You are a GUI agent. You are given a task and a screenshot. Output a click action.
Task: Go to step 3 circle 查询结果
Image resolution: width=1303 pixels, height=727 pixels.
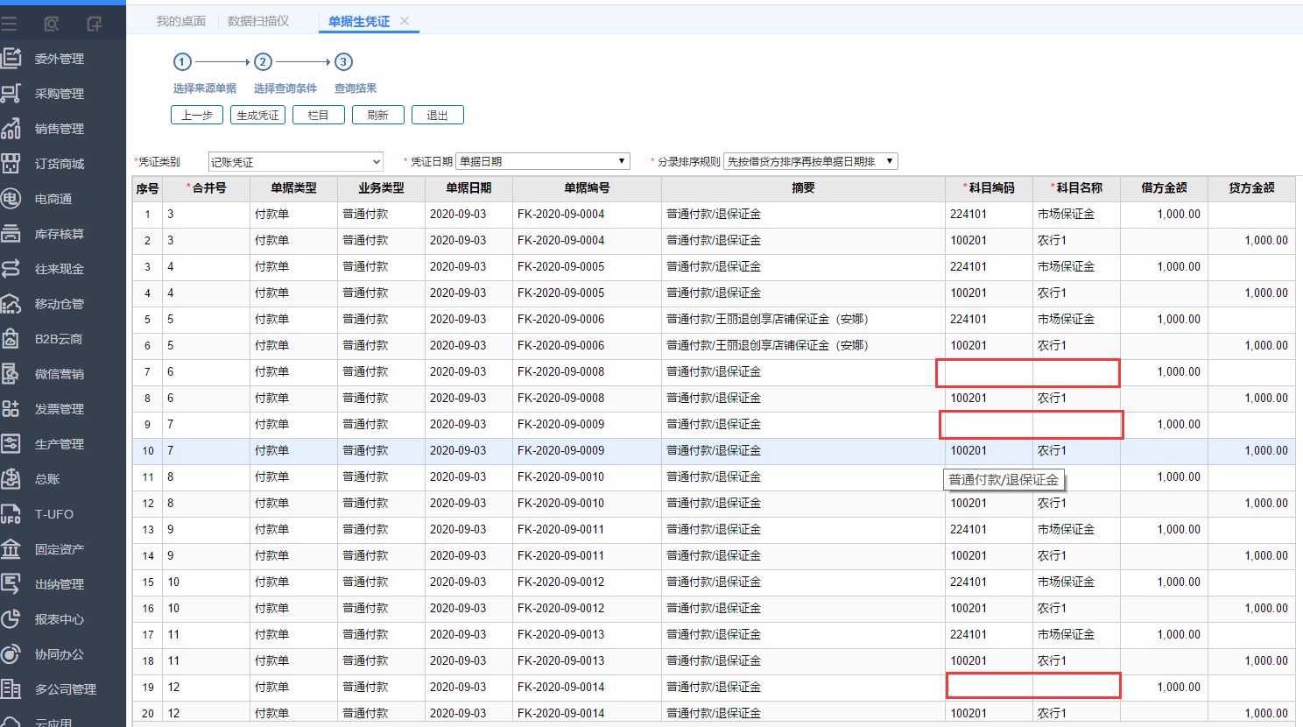point(343,61)
